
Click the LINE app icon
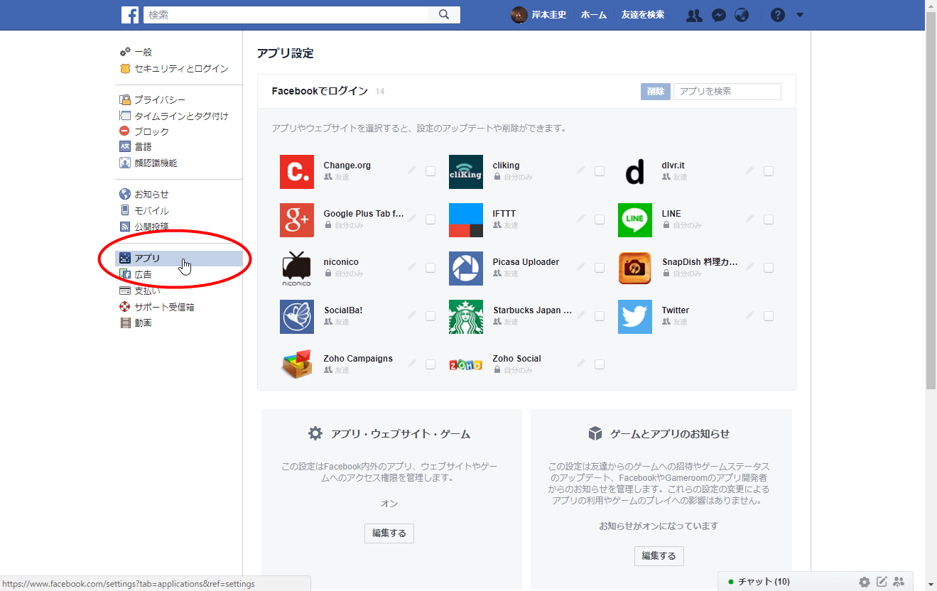[x=635, y=219]
